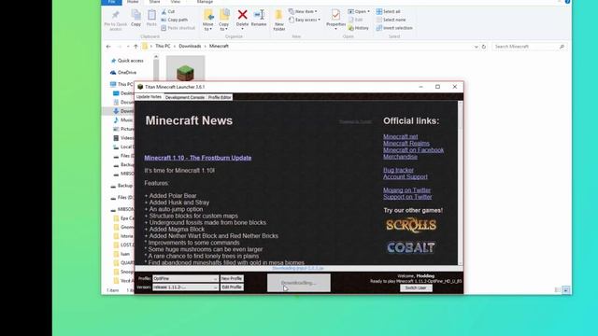Switch to the View ribbon tab
598x336 pixels.
tap(175, 2)
